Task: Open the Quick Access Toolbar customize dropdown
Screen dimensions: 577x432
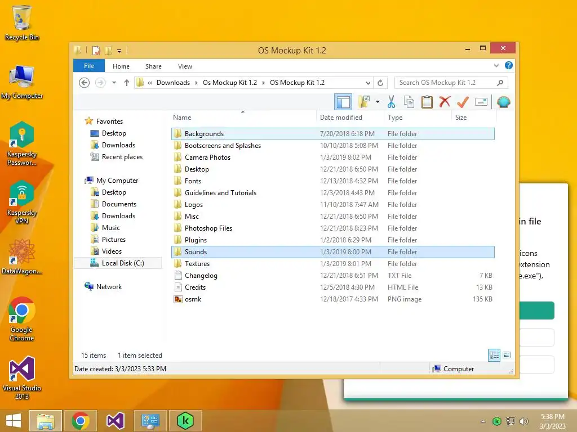Action: click(x=119, y=51)
